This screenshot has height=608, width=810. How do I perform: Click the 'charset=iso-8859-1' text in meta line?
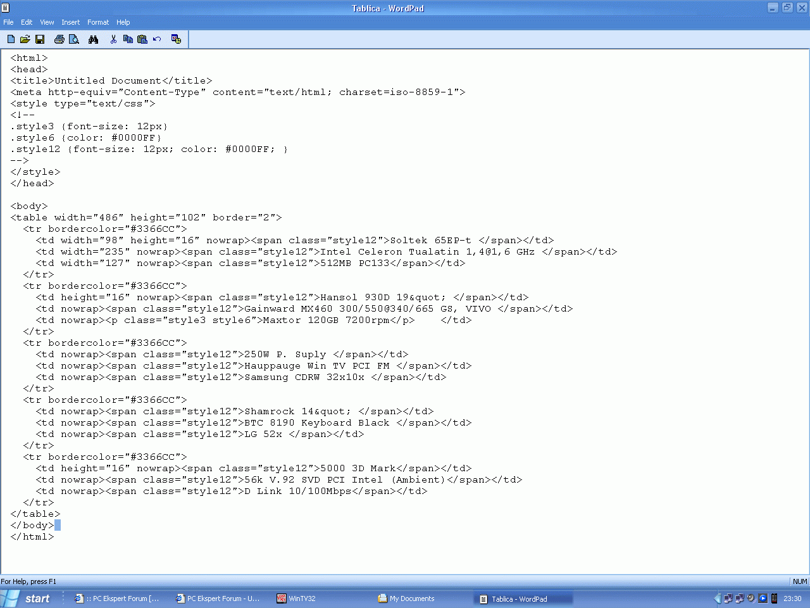click(x=396, y=92)
